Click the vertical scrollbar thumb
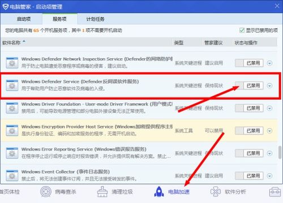The height and width of the screenshot is (203, 283). tap(280, 152)
